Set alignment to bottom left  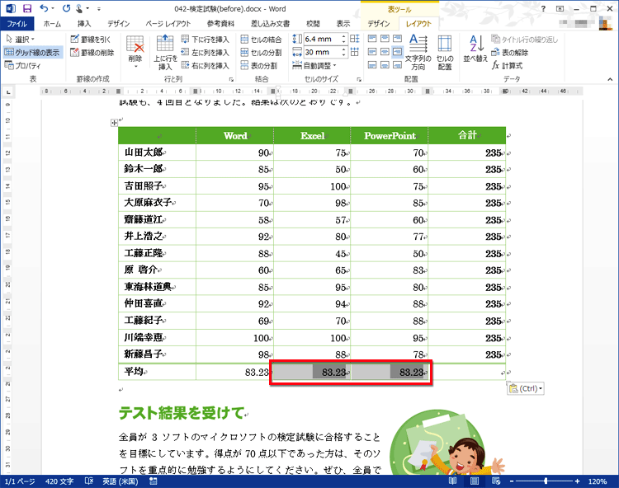(372, 64)
